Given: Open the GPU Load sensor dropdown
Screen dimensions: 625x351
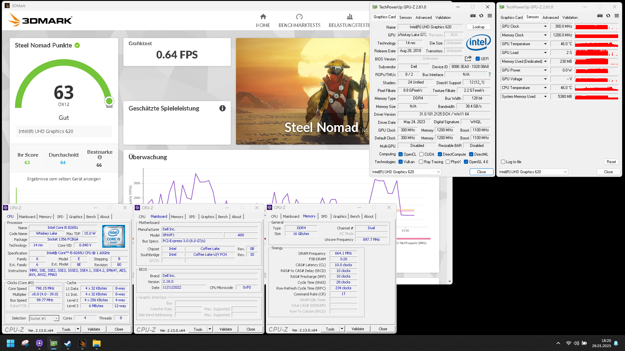Looking at the screenshot, I should click(x=545, y=53).
